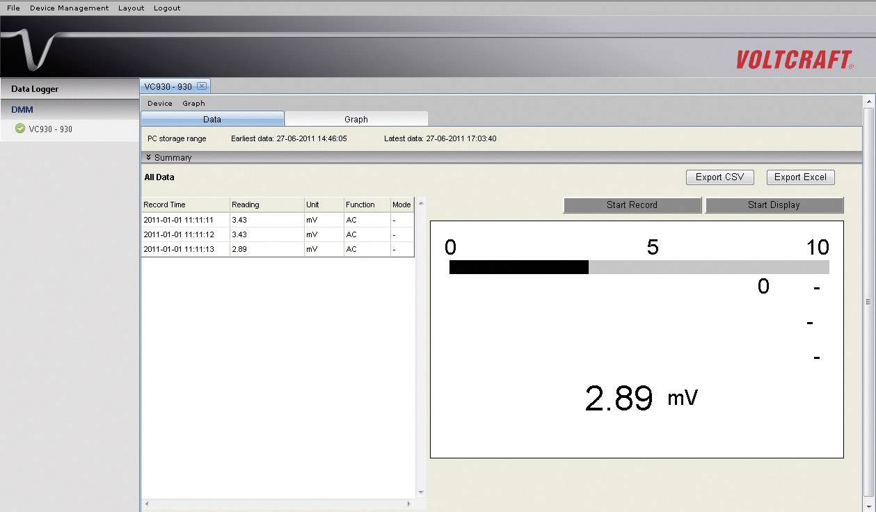This screenshot has height=512, width=876.
Task: Open the Device menu
Action: [x=159, y=103]
